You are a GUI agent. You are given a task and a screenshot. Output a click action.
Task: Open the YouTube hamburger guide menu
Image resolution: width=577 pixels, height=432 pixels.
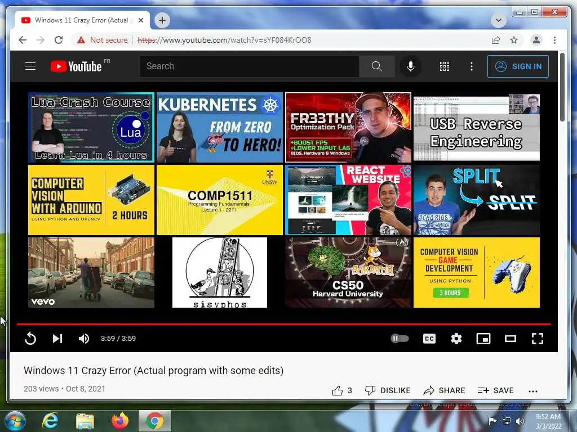tap(30, 66)
